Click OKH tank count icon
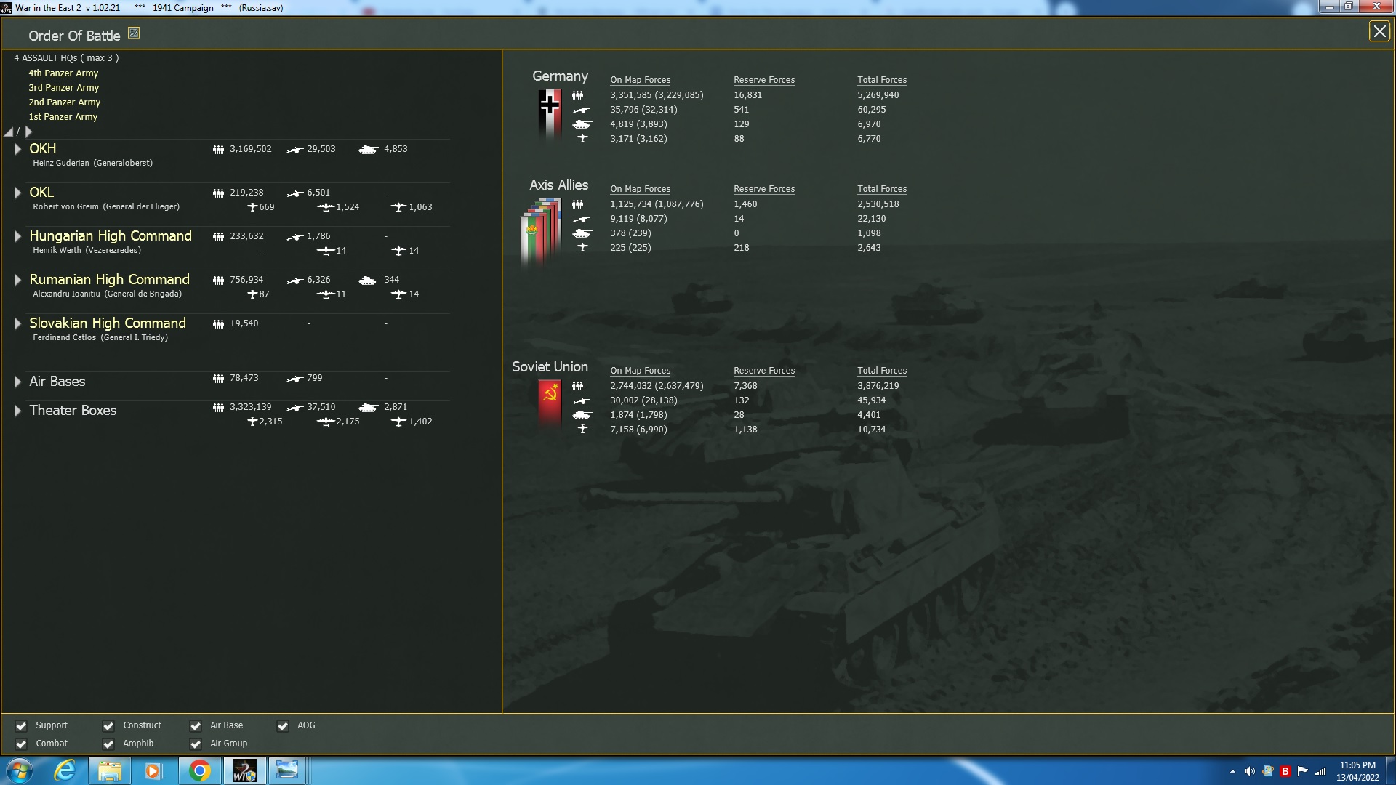 (368, 150)
